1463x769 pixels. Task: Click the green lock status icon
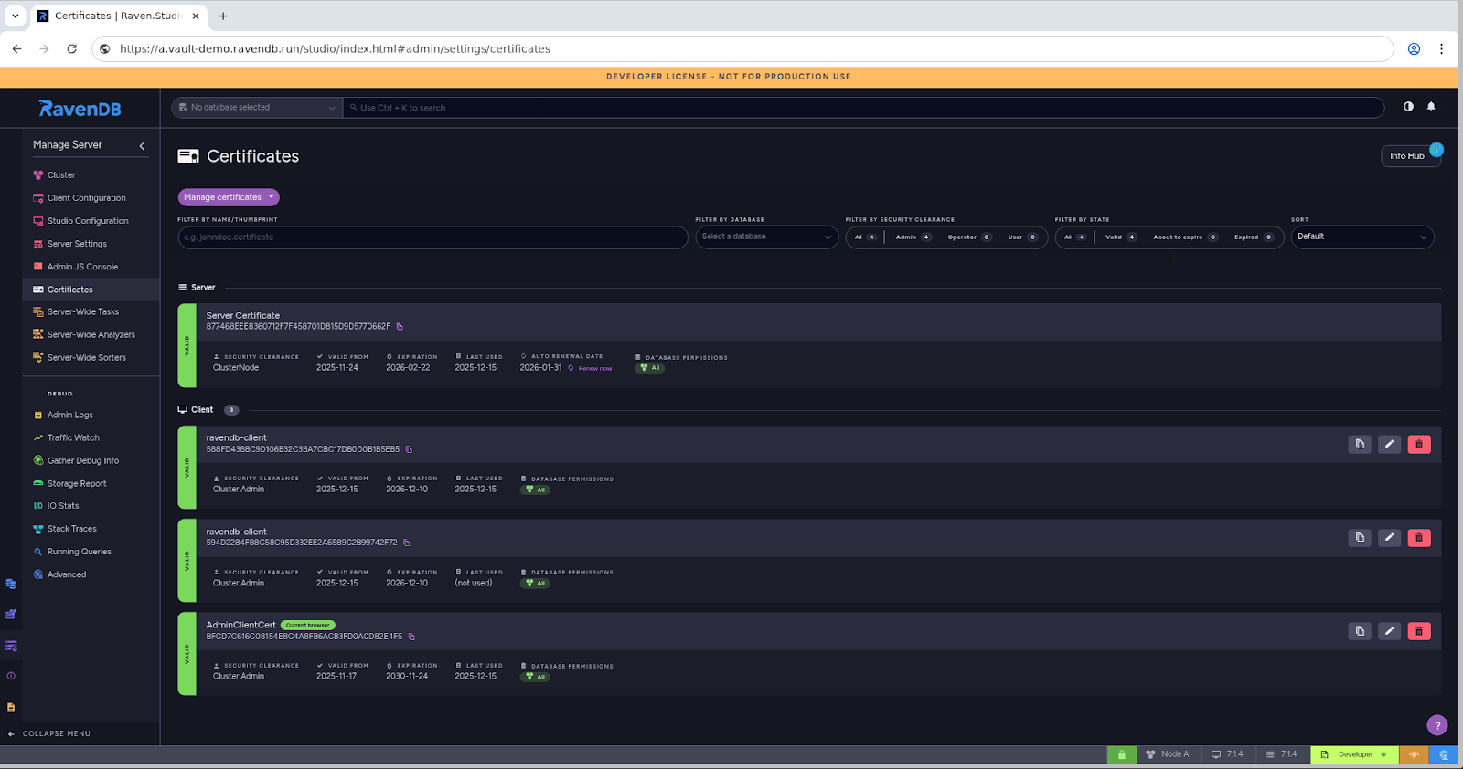tap(1121, 754)
